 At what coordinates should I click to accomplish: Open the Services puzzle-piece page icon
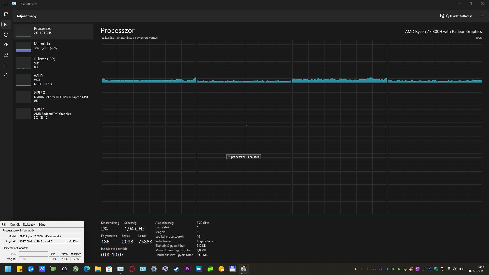(6, 75)
